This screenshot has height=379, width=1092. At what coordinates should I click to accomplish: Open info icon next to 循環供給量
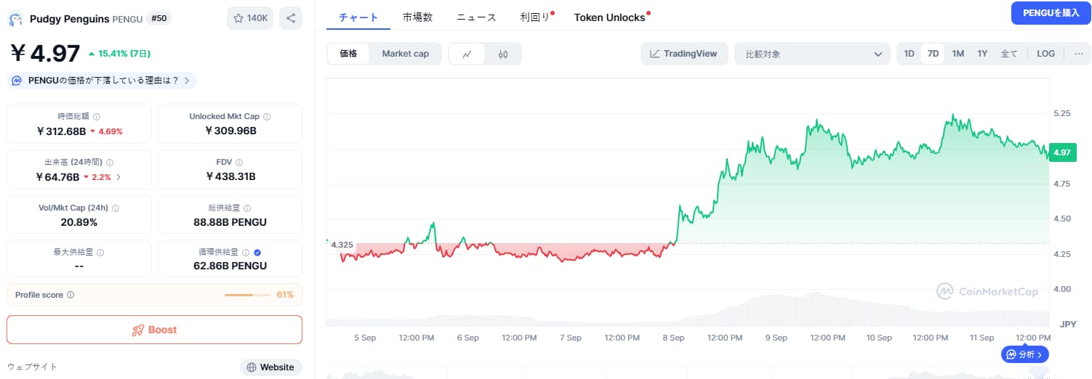point(246,253)
